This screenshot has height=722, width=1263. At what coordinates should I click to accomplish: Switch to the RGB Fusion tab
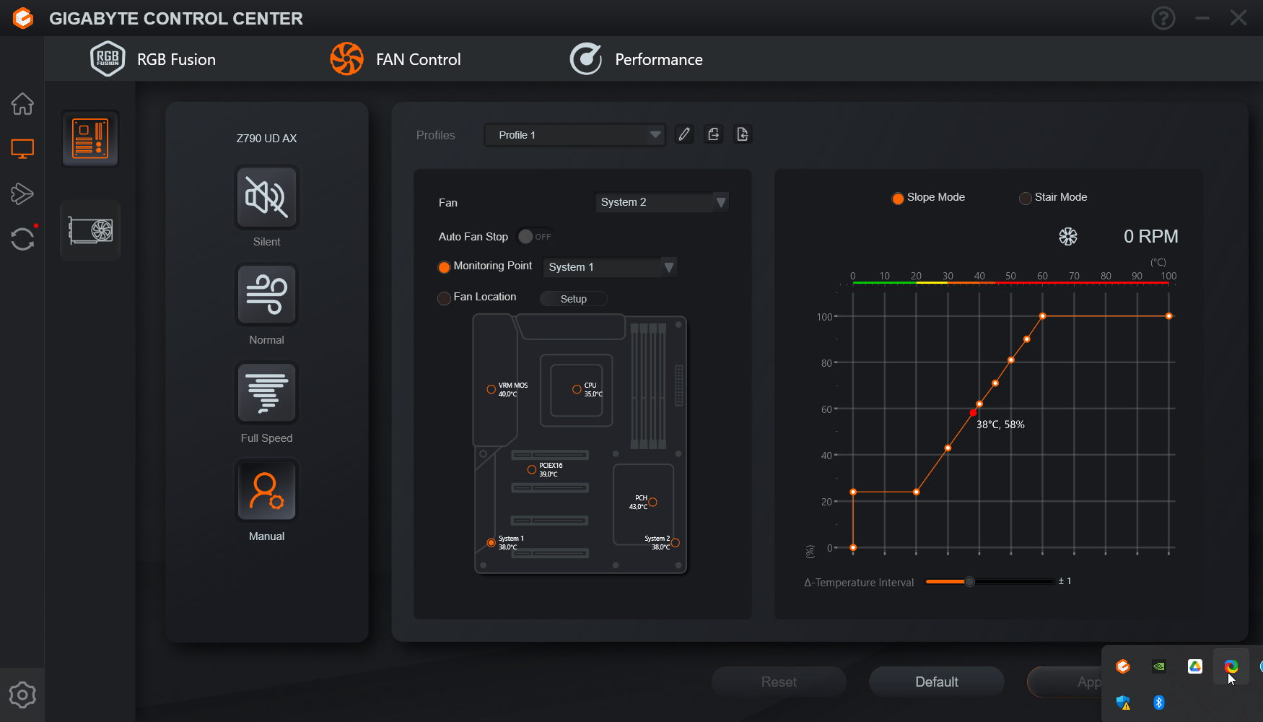pos(154,59)
